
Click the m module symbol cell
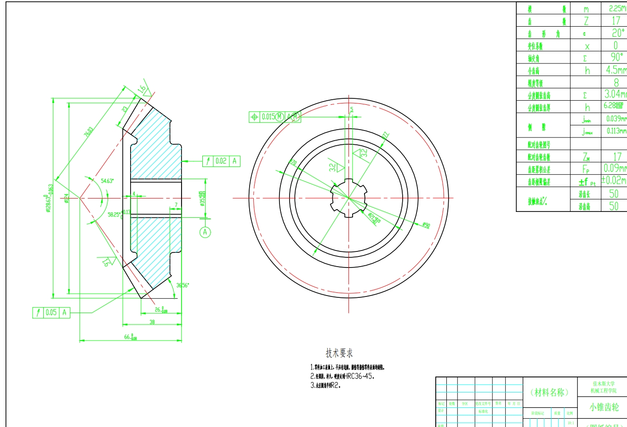[x=586, y=9]
